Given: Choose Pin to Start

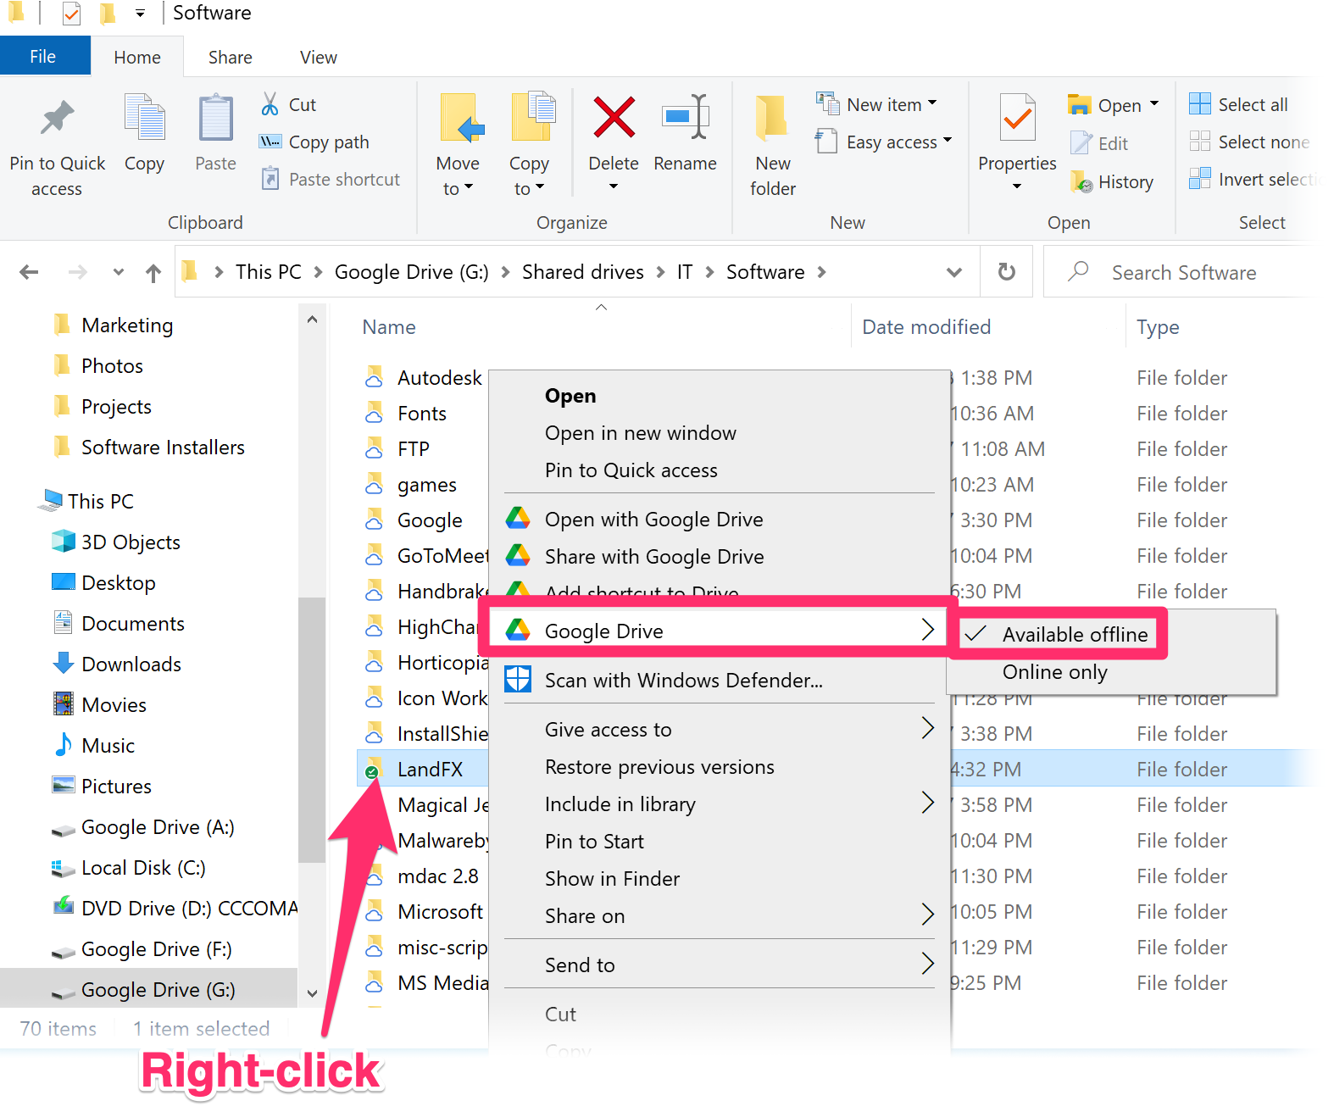Looking at the screenshot, I should point(594,842).
